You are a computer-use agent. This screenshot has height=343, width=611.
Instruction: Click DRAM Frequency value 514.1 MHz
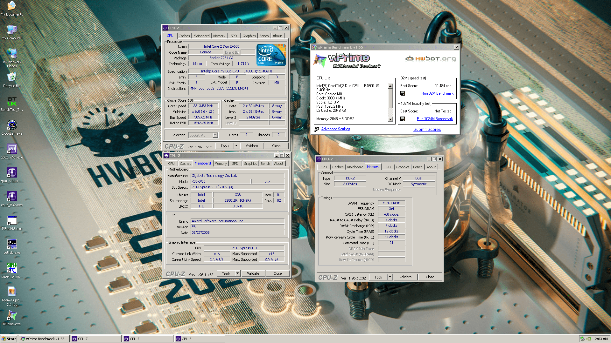(x=391, y=203)
